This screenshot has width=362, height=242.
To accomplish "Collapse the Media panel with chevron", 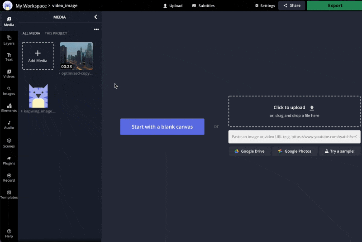I will (95, 17).
